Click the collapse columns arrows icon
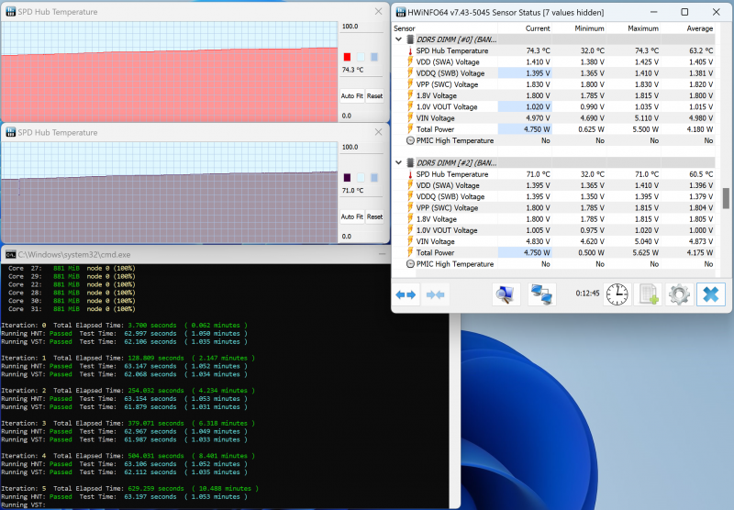The width and height of the screenshot is (734, 510). pyautogui.click(x=436, y=294)
